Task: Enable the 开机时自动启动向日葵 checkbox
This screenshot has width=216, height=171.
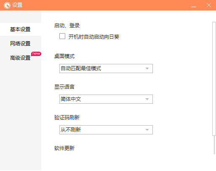Action: click(x=62, y=36)
